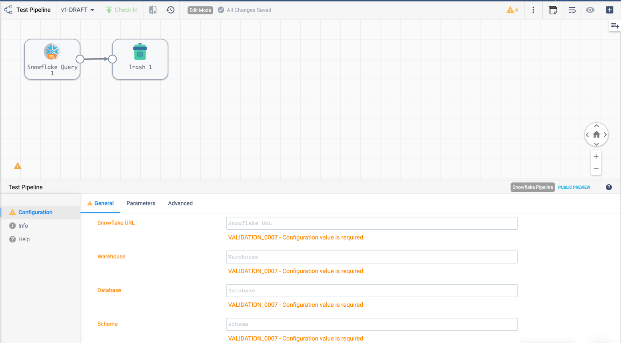Pan canvas left with the arrow
The height and width of the screenshot is (343, 621).
[x=587, y=135]
